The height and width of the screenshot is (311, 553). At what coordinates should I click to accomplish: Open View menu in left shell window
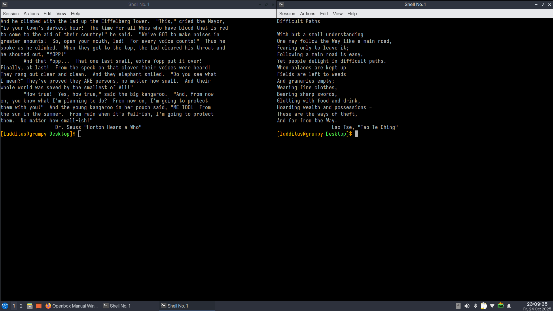pos(61,14)
